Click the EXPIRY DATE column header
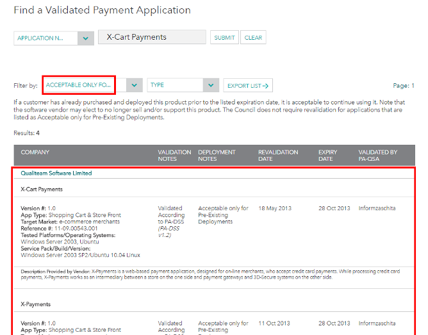This screenshot has height=335, width=428. tap(327, 156)
